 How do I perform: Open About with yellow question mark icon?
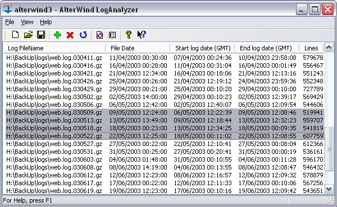coord(129,35)
